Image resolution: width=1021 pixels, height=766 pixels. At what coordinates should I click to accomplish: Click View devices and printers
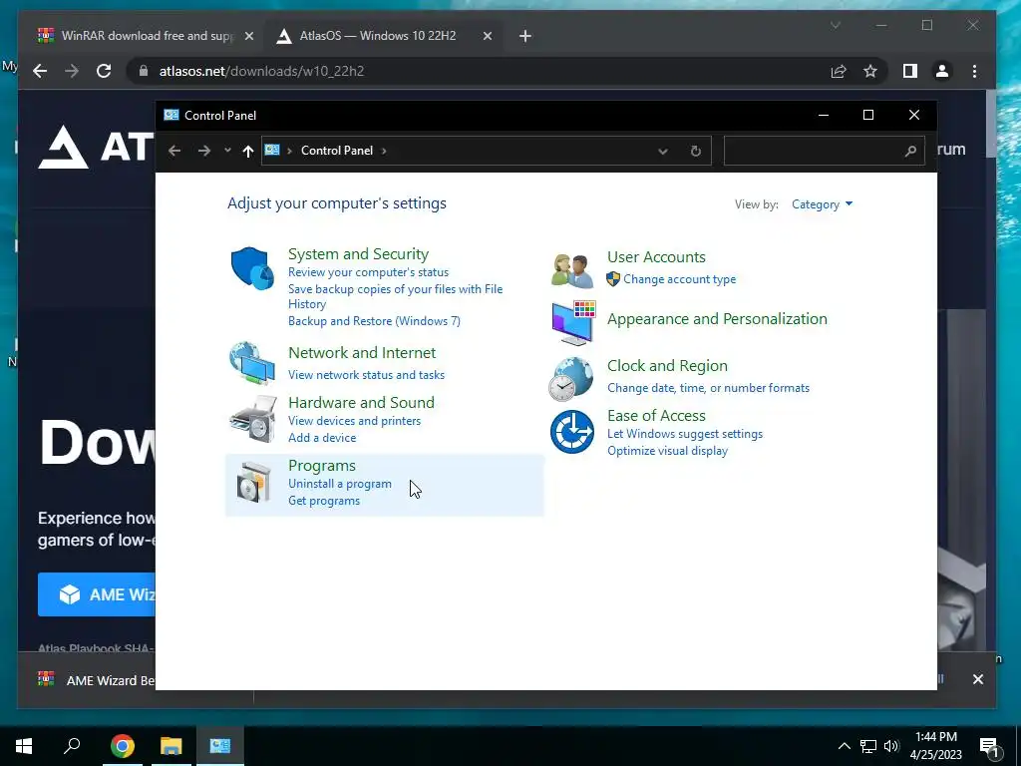[355, 421]
